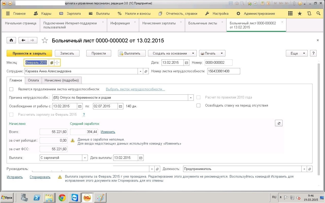Toggle 'Является продолжением листка нетрудоспособности' checkbox

pos(11,89)
